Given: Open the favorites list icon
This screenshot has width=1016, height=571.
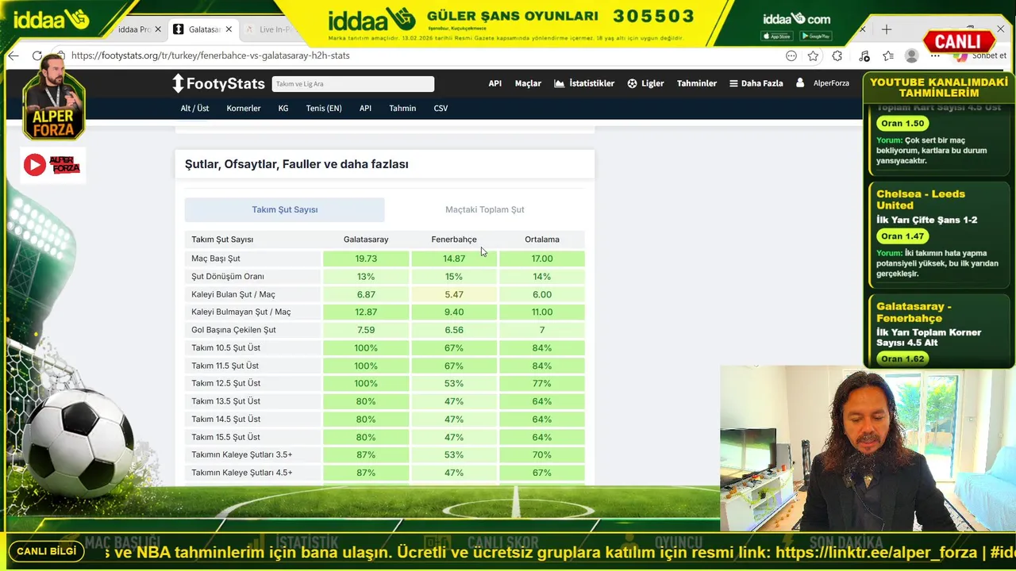Looking at the screenshot, I should tap(888, 56).
